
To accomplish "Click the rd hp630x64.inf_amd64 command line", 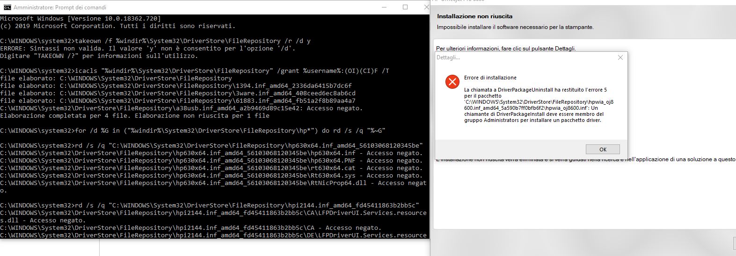I will tap(211, 145).
